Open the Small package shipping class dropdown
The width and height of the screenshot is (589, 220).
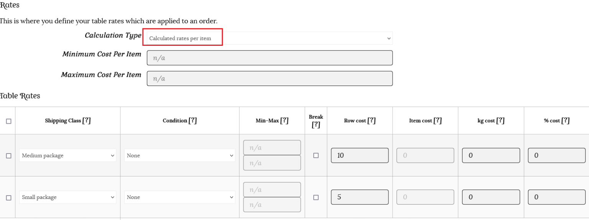[x=68, y=197]
